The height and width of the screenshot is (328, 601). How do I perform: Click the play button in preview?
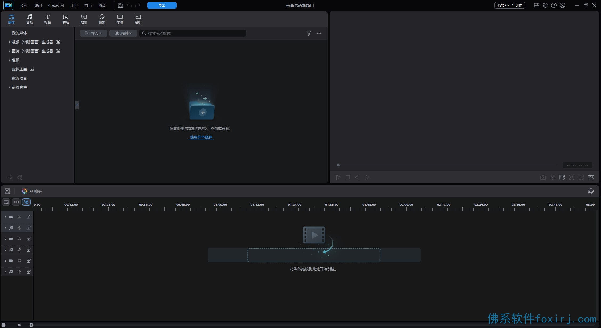[x=338, y=177]
